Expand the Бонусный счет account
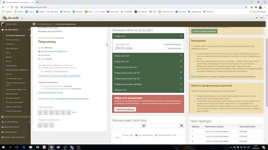This screenshot has height=150, width=268. [x=148, y=61]
